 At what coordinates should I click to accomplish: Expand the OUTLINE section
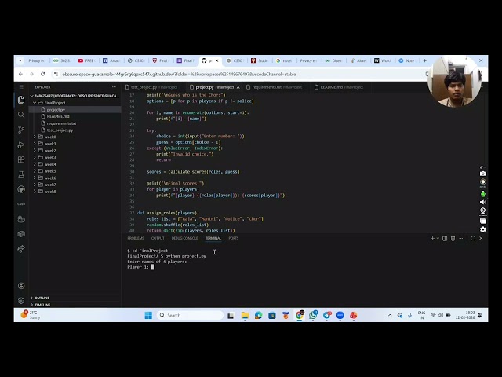(x=40, y=298)
